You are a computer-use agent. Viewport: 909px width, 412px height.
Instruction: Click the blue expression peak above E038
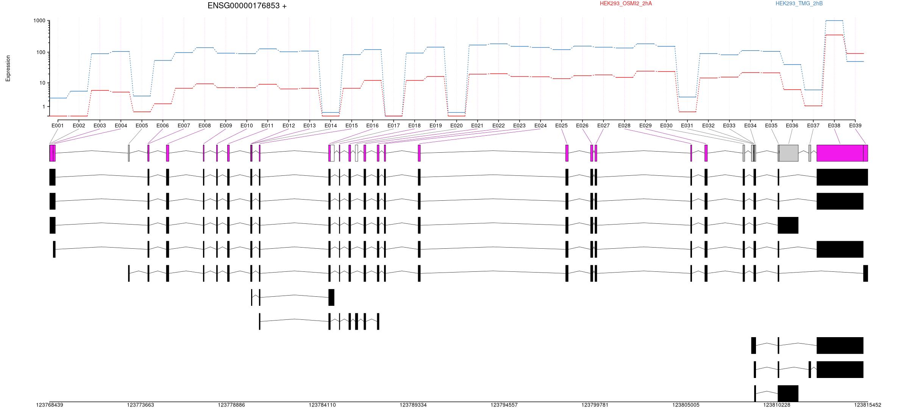click(x=834, y=21)
